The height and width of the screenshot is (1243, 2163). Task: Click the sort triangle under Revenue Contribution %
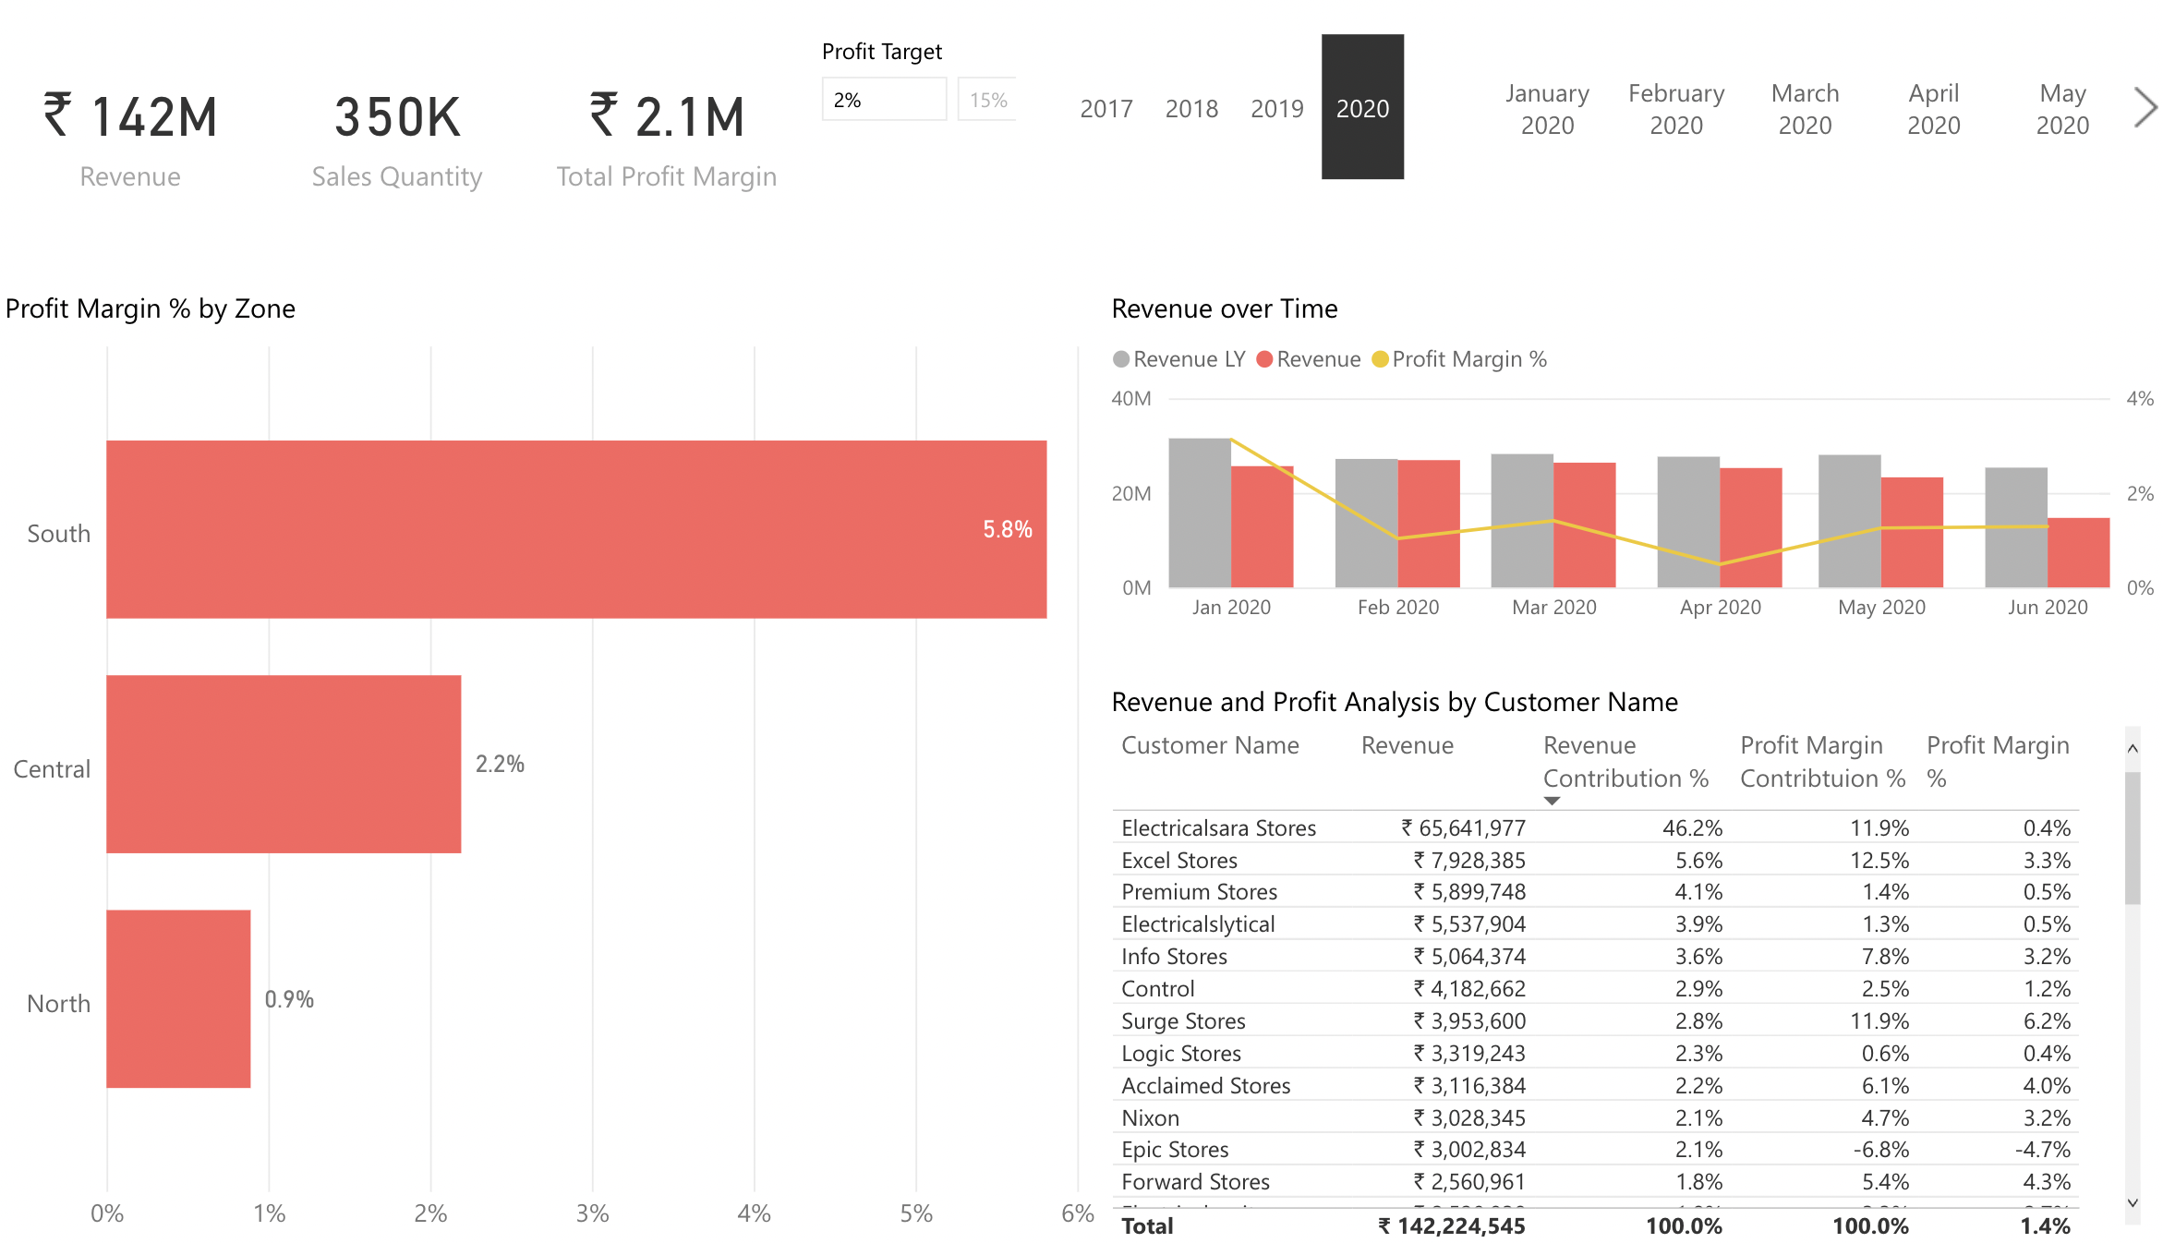1552,800
